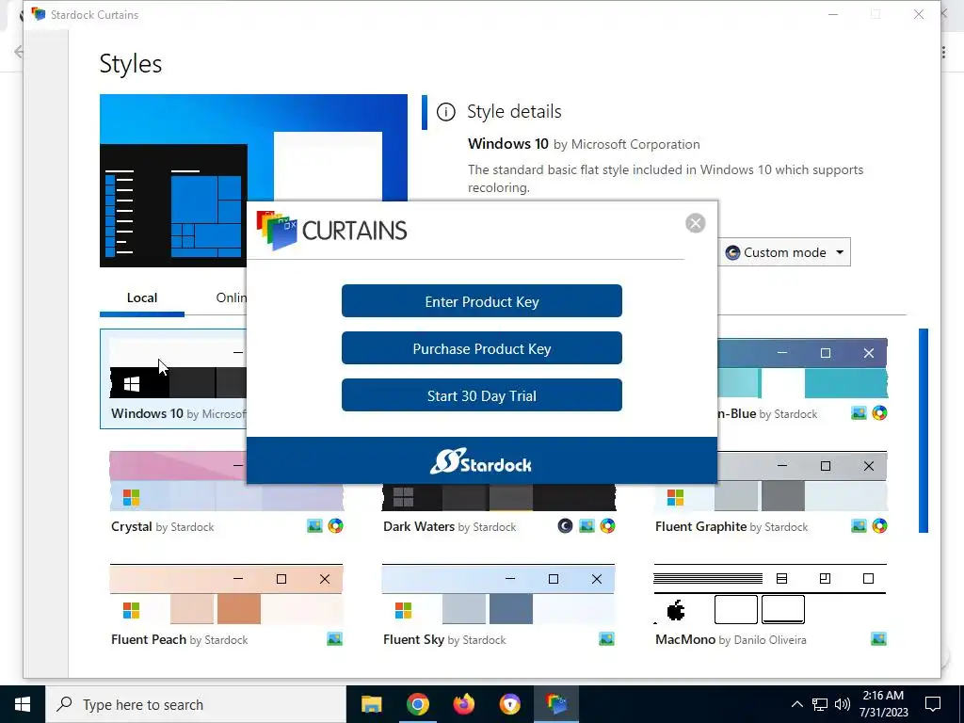Click the taskbar search box
The image size is (964, 723).
pos(196,704)
